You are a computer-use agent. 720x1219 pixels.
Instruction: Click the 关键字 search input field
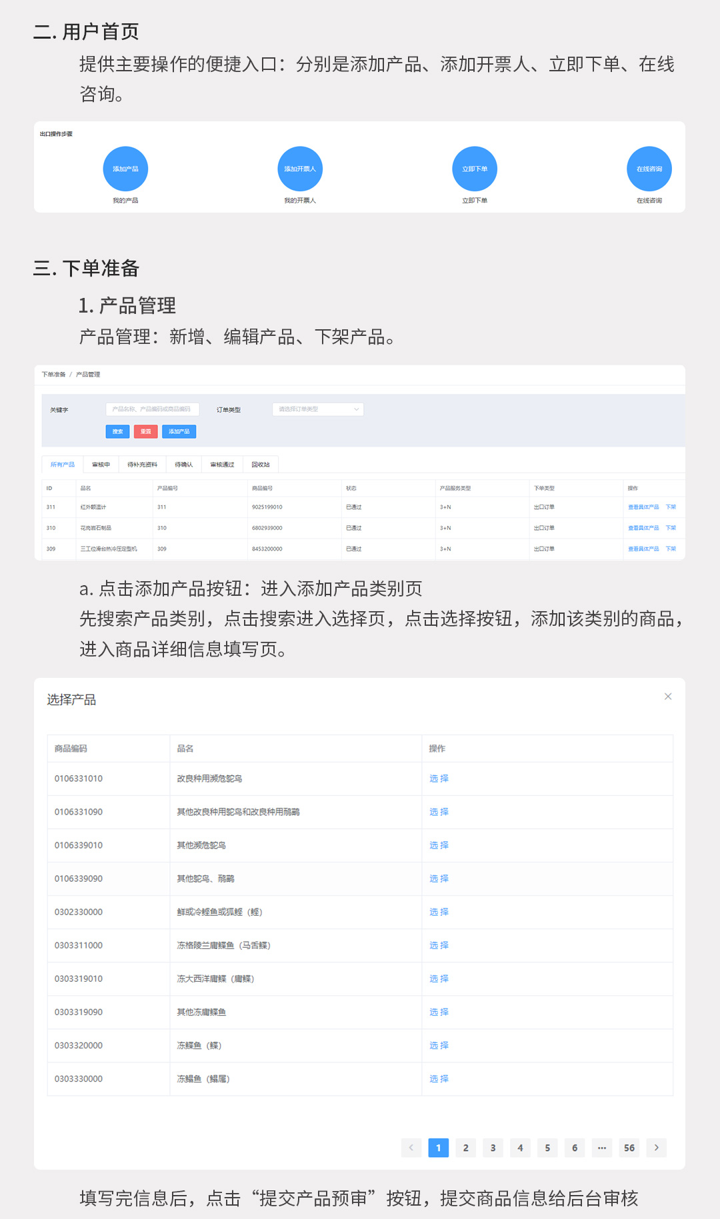tap(152, 409)
